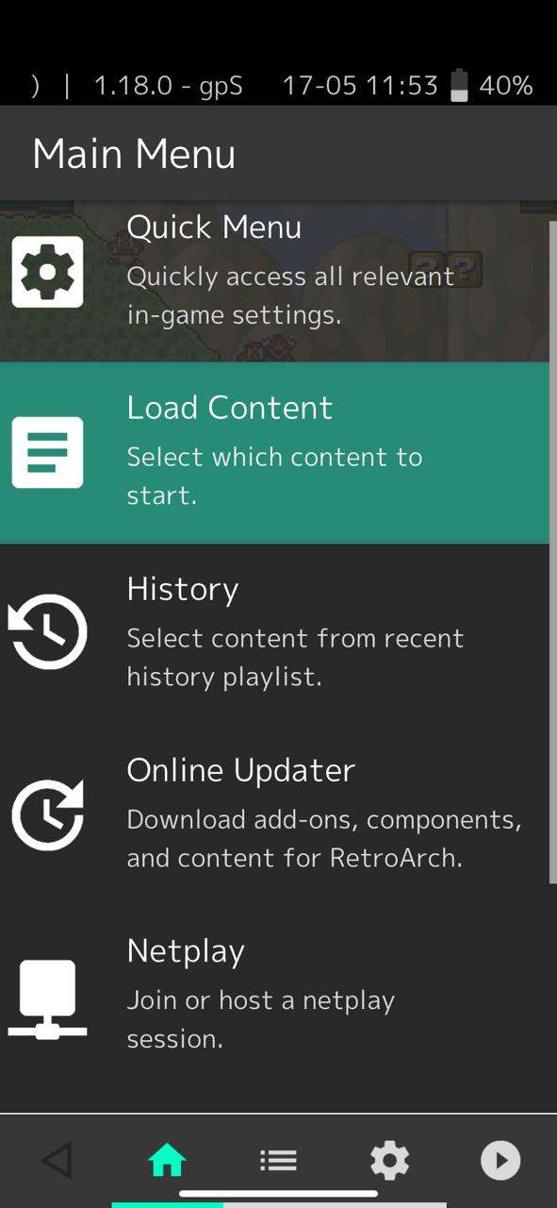Tap the resume play button in bottom bar
The height and width of the screenshot is (1208, 557).
point(500,1160)
